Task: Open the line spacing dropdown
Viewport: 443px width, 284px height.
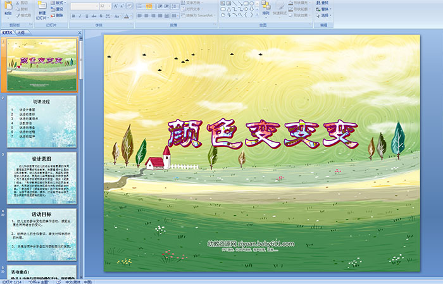Action: point(175,6)
